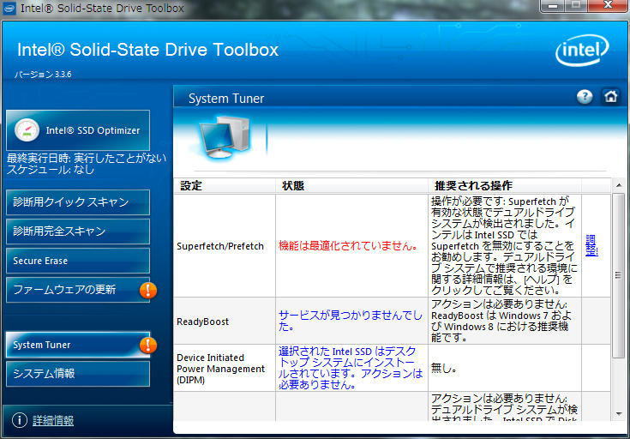Click the Intel SSD Optimizer gauge icon
Viewport: 630px width, 439px height.
[x=27, y=129]
